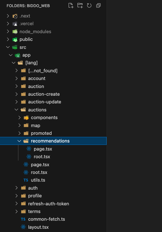
Task: Select the refresh-auth-token folder
Action: 49,204
